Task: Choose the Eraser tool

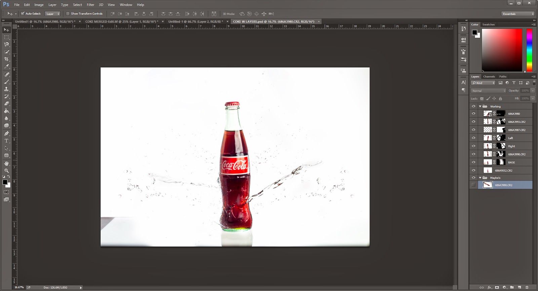Action: click(x=6, y=103)
